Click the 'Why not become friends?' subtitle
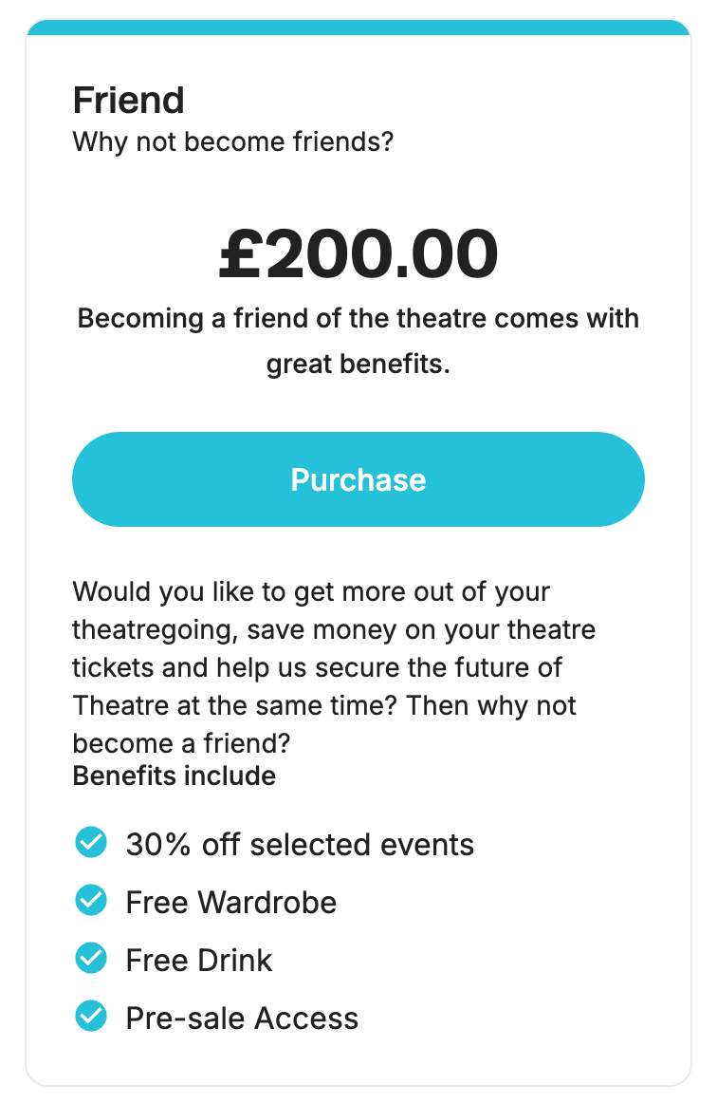This screenshot has height=1103, width=717. (233, 141)
